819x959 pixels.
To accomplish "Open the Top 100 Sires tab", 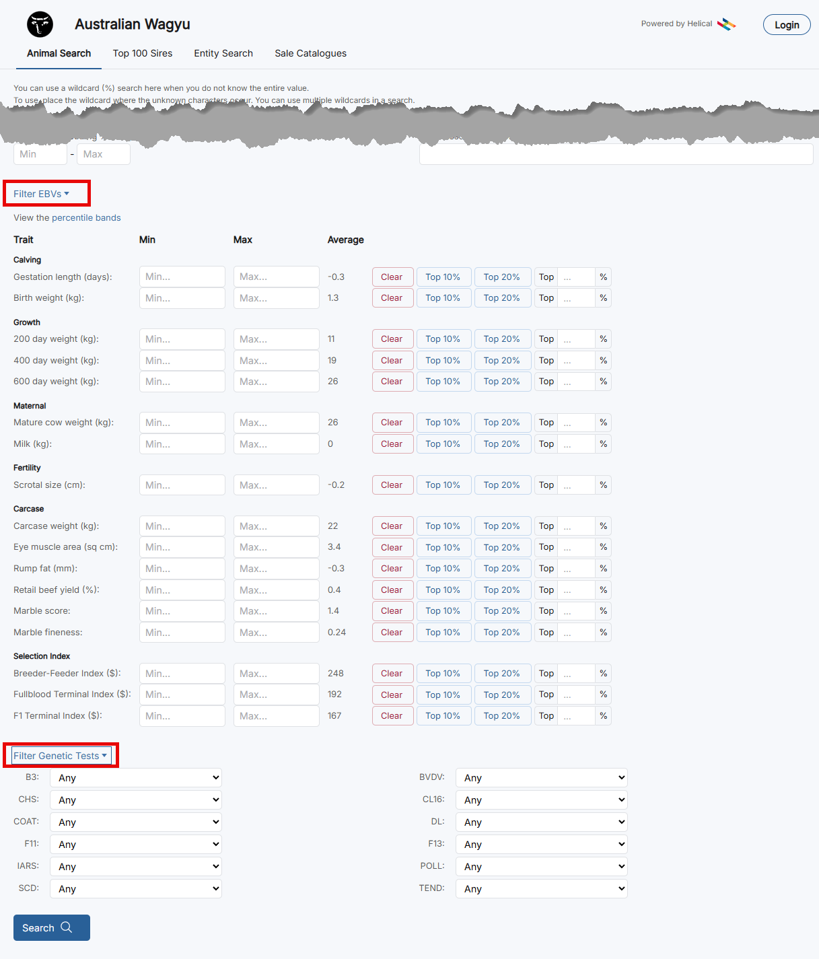I will (x=143, y=53).
